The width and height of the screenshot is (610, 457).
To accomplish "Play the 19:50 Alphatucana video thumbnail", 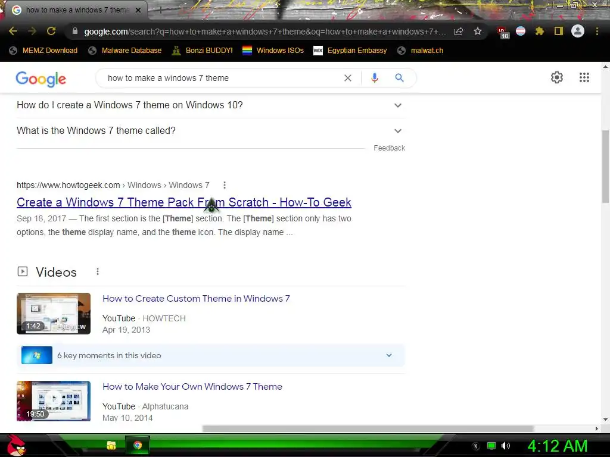I will pos(54,401).
